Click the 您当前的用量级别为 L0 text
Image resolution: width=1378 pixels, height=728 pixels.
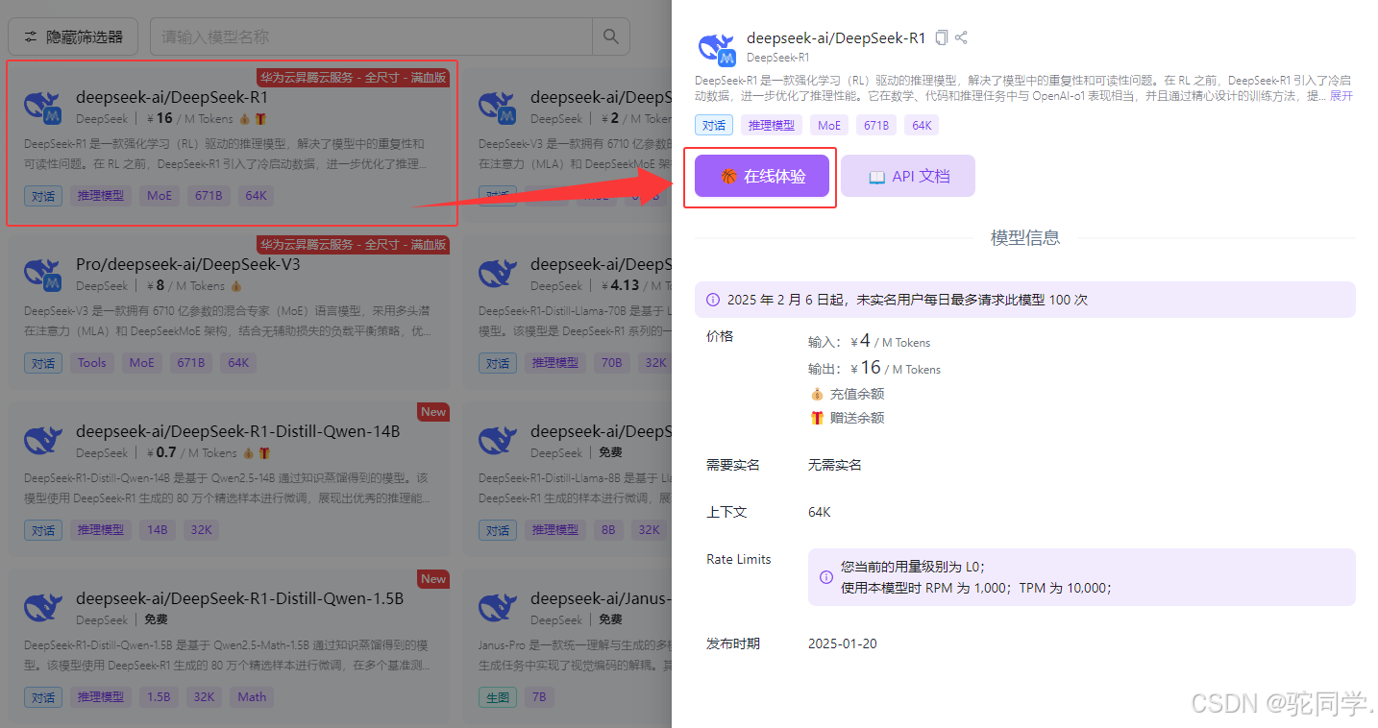point(913,567)
